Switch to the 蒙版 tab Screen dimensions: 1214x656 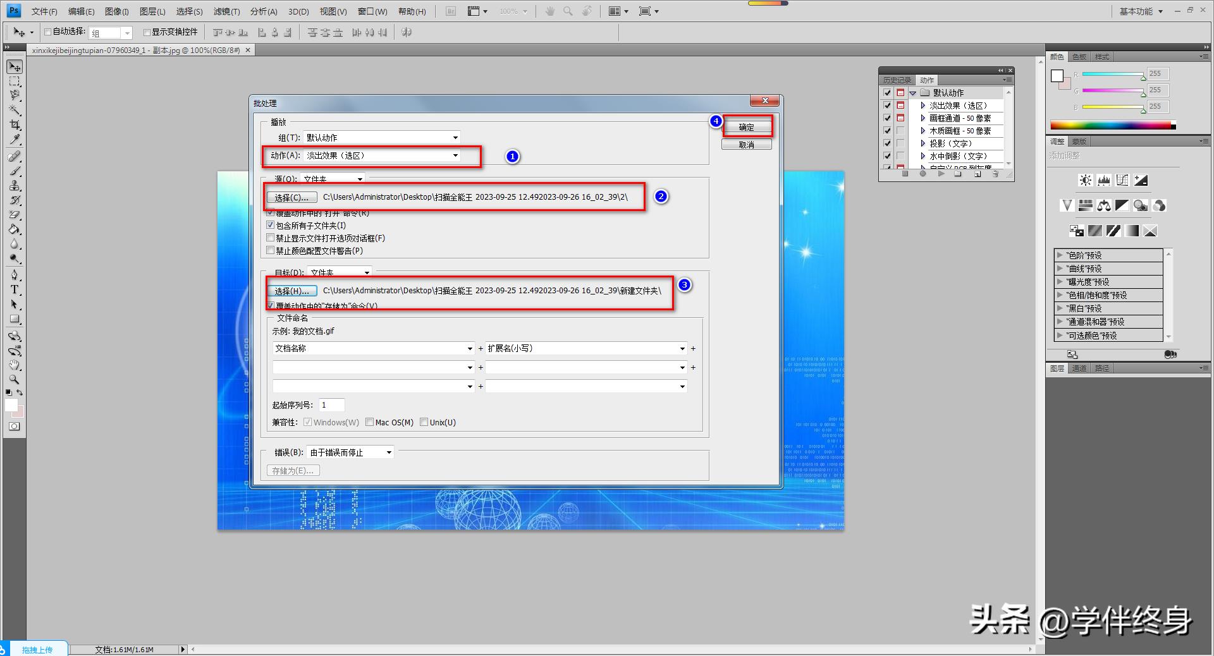pos(1079,142)
